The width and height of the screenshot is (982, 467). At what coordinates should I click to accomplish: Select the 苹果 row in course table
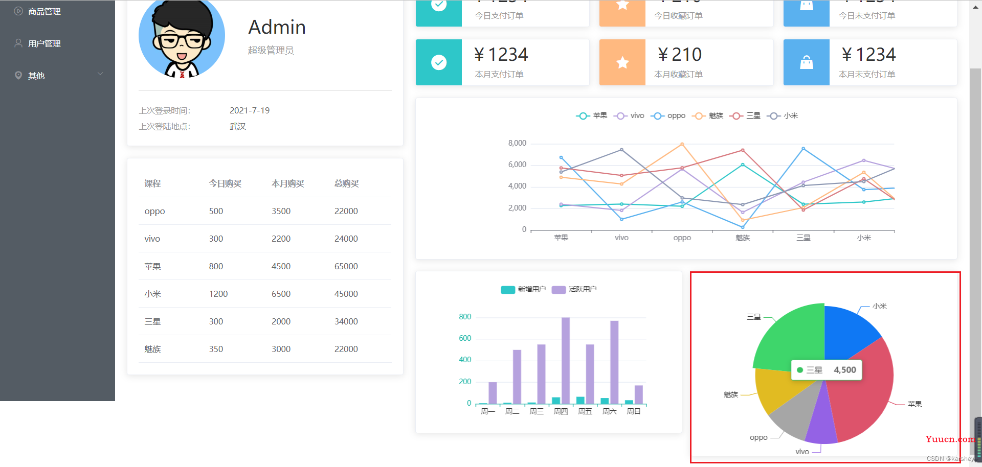tap(265, 266)
